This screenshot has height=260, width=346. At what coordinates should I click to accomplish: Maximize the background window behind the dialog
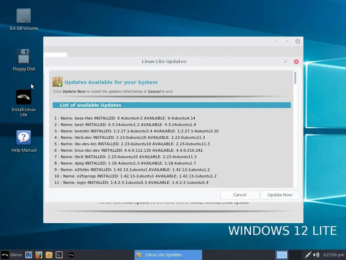[287, 41]
